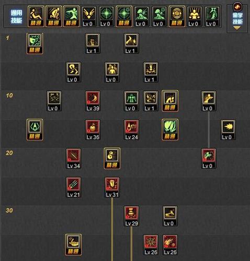Image resolution: width=250 pixels, height=261 pixels.
Task: Click the first green crosshair Lv 0 skill
Action: point(107,17)
